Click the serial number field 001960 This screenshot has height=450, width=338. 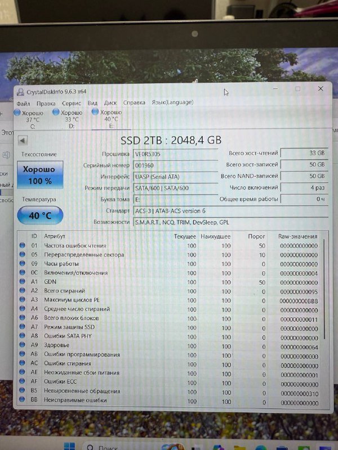176,165
